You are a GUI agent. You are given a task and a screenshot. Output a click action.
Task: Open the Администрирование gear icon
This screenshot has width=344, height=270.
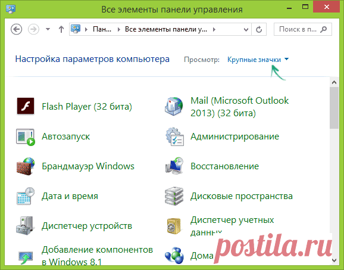[x=174, y=136]
